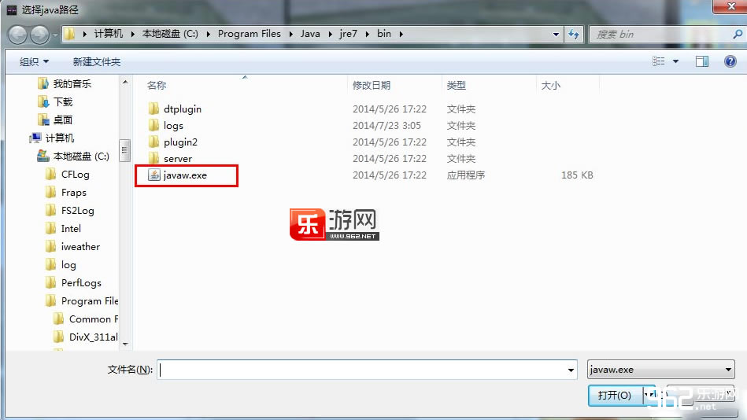Click the 新建文件夹 button
Screen dimensions: 747x420
[x=96, y=61]
